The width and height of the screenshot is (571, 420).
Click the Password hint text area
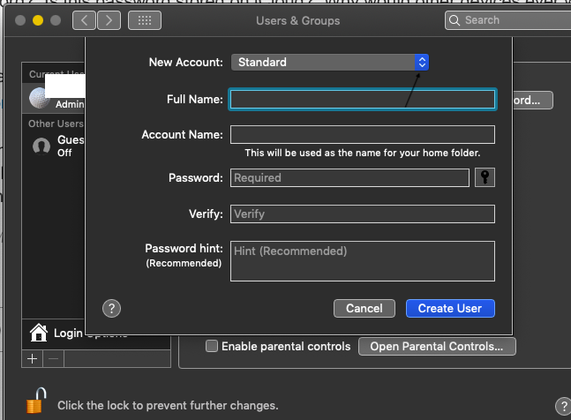pyautogui.click(x=363, y=261)
